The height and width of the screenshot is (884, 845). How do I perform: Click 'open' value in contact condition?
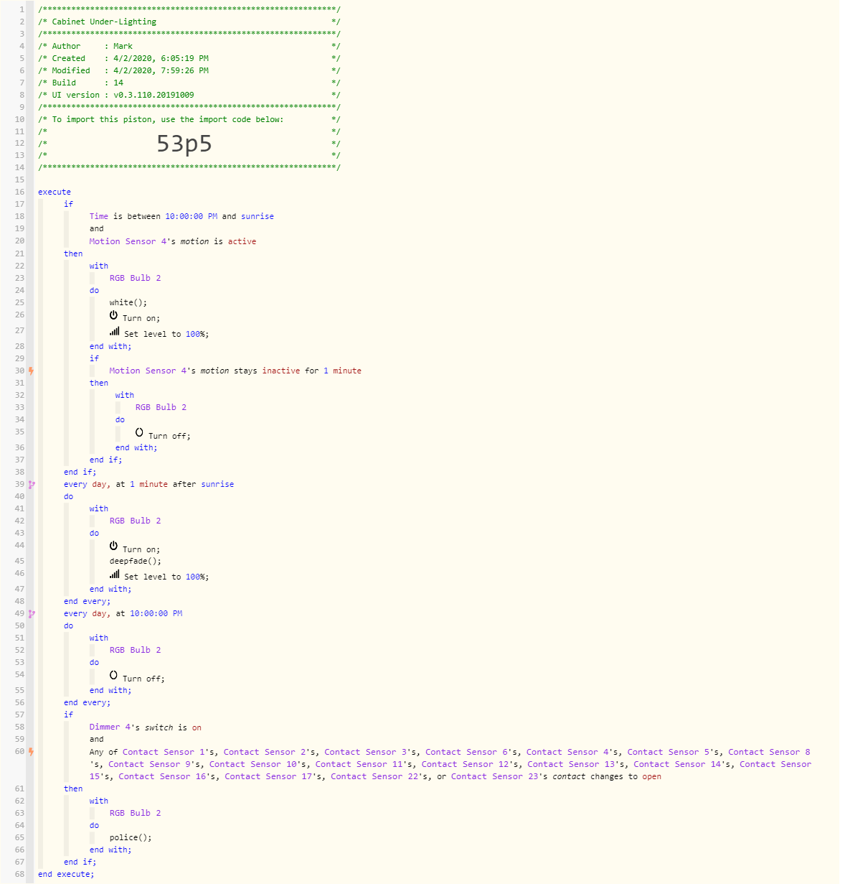651,776
